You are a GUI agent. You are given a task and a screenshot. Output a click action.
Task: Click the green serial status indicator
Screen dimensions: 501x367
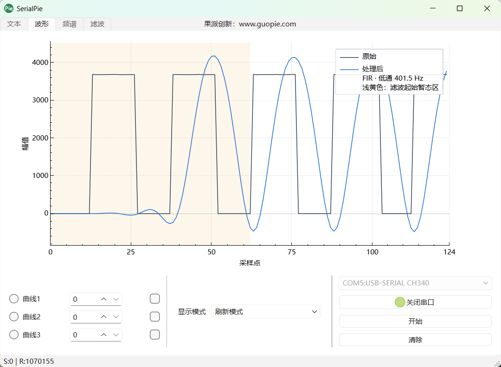point(400,302)
